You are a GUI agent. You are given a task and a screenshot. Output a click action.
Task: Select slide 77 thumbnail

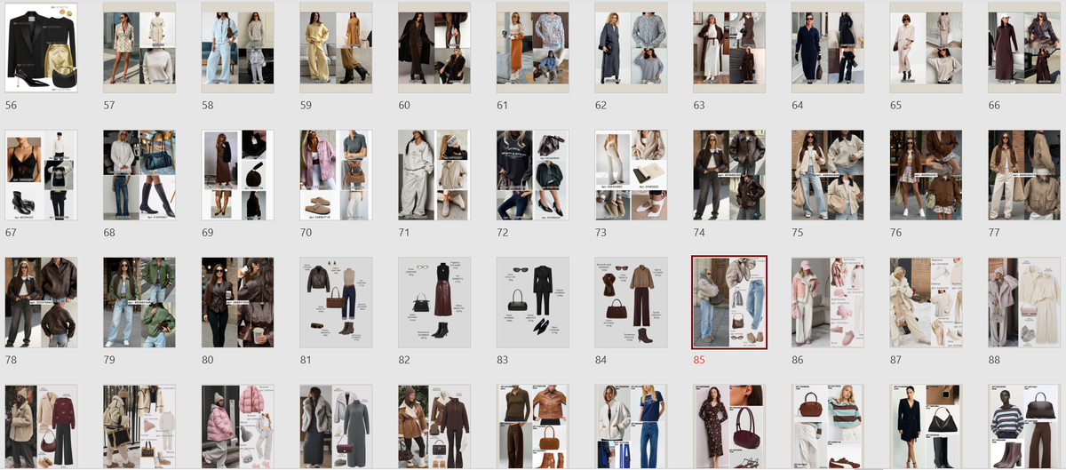point(1024,175)
